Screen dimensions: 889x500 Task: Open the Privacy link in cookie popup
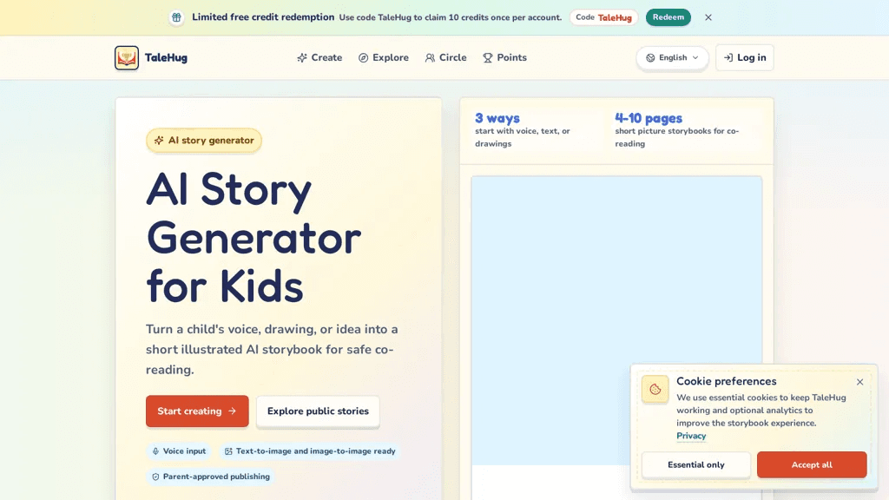691,436
